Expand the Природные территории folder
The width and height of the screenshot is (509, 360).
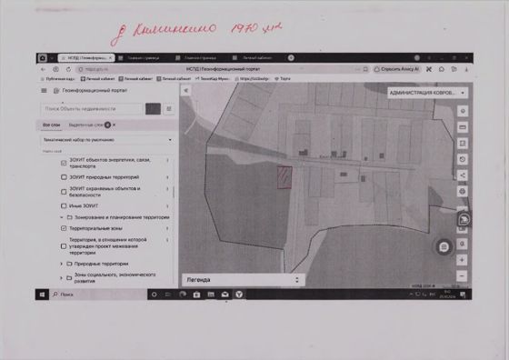click(62, 264)
